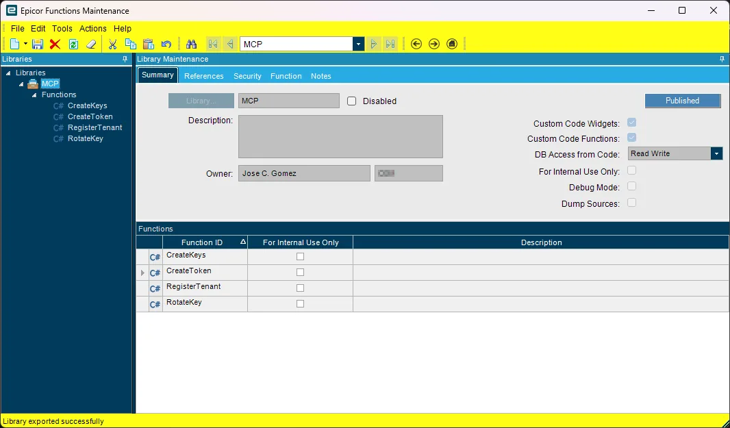This screenshot has height=428, width=730.
Task: Refresh using the green arrows icon
Action: 73,45
